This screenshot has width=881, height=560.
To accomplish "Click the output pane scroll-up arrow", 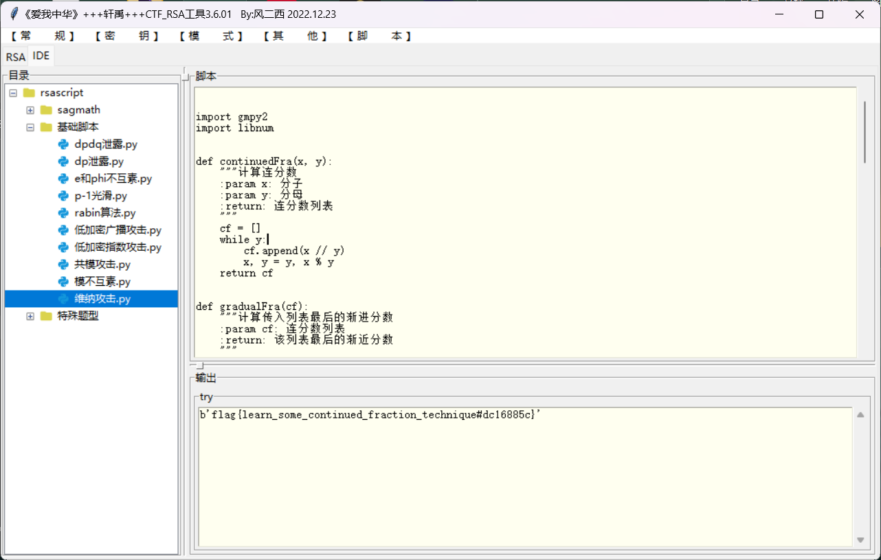I will (x=860, y=415).
